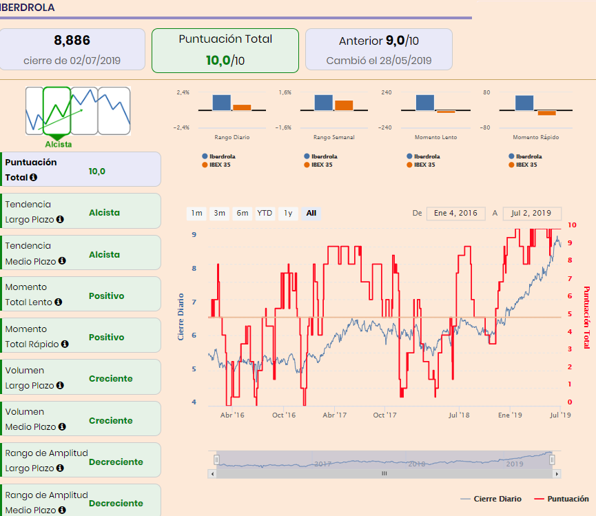Viewport: 596px width, 516px height.
Task: Switch to the YTD range tab
Action: click(265, 214)
